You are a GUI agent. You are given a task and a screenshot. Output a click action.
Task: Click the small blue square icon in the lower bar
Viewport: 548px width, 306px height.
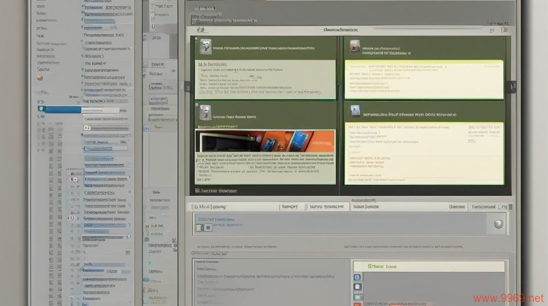click(208, 228)
